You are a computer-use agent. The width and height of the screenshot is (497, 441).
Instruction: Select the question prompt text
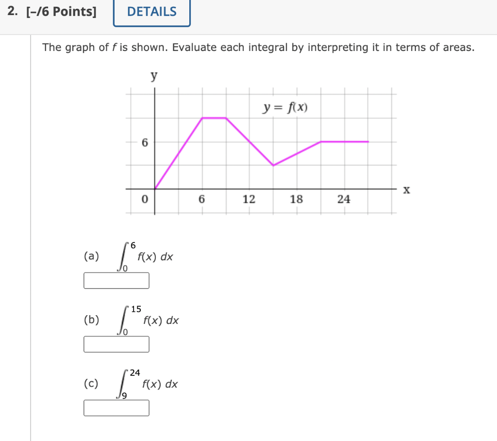click(x=257, y=47)
